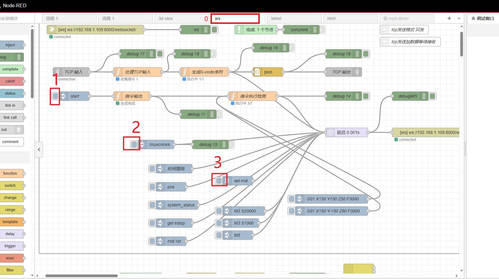Select the function node in palette
This screenshot has height=279, width=499.
10,174
